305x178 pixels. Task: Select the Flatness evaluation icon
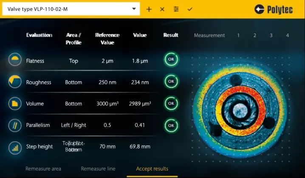(x=15, y=60)
